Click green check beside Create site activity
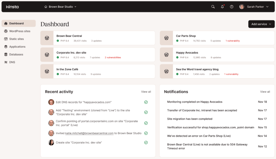 [146, 142]
